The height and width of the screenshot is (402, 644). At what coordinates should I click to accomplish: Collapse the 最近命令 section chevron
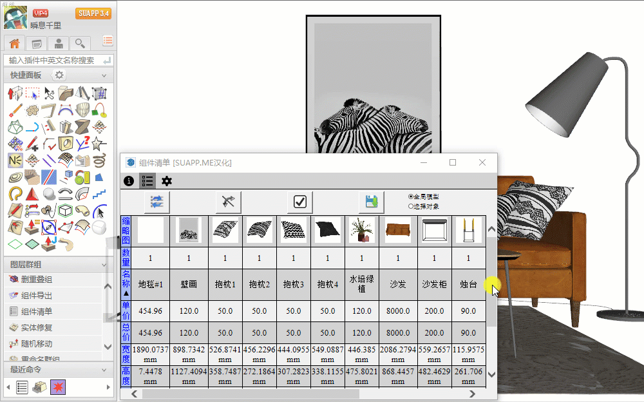tap(104, 370)
